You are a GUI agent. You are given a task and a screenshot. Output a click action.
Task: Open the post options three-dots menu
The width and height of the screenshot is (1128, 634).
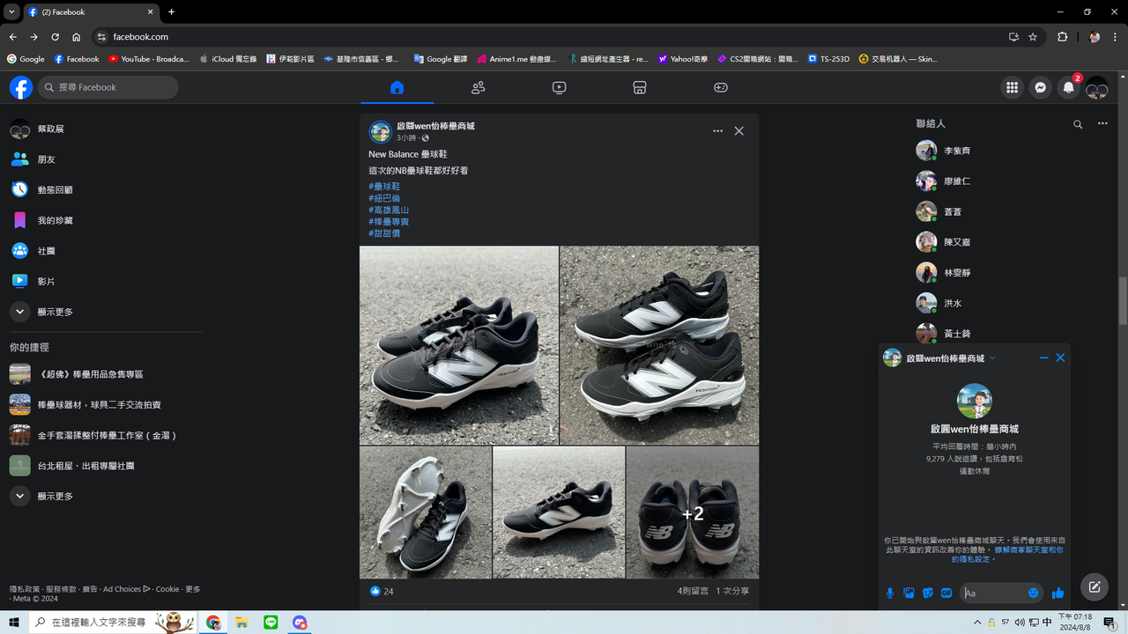717,131
